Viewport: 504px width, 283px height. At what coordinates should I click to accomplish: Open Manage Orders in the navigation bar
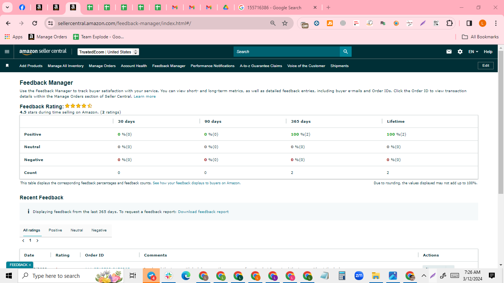click(x=102, y=66)
